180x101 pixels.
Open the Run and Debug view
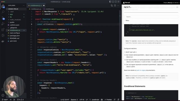[3, 24]
